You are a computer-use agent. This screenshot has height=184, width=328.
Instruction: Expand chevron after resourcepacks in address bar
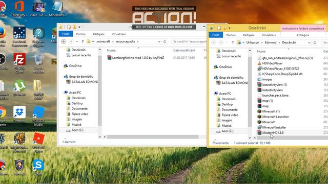pos(138,41)
